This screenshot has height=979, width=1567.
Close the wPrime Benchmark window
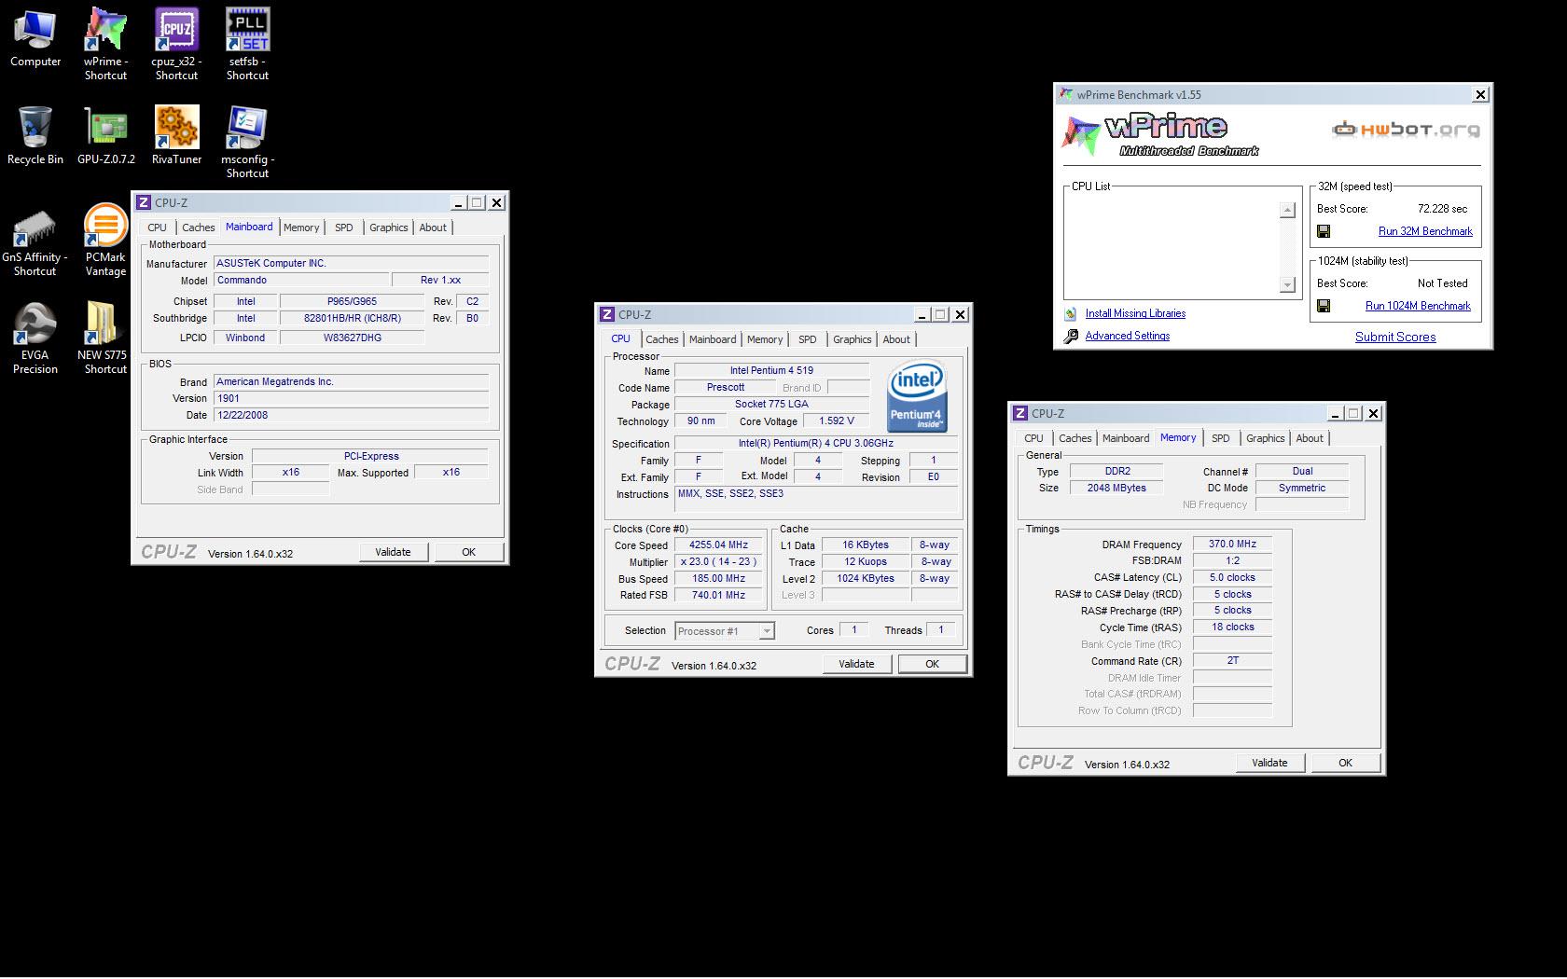coord(1479,95)
